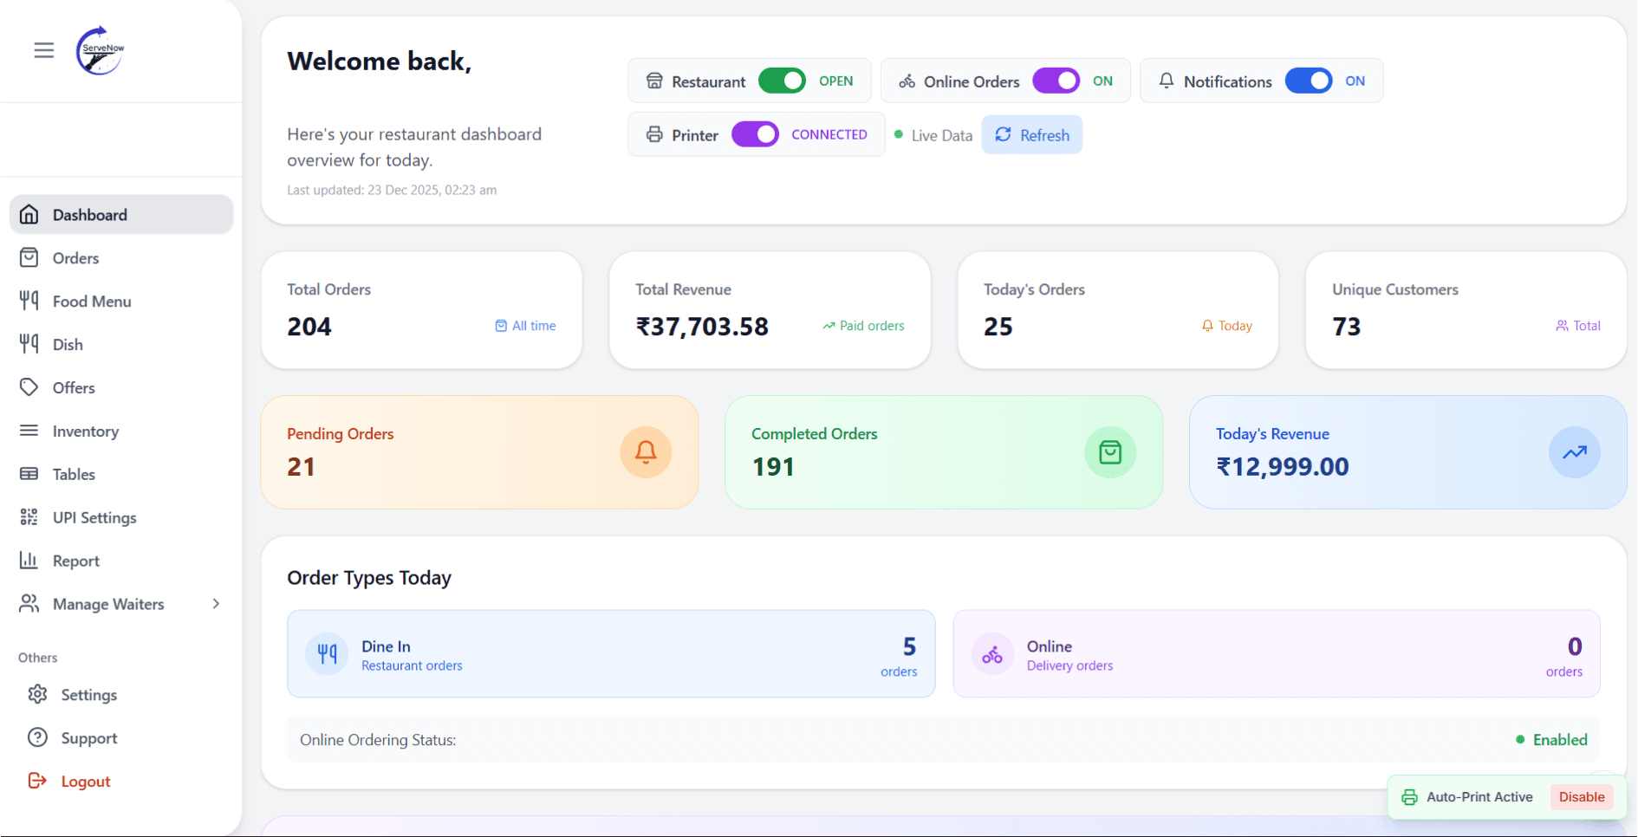This screenshot has width=1638, height=837.
Task: Click the Report chart icon
Action: (x=29, y=561)
